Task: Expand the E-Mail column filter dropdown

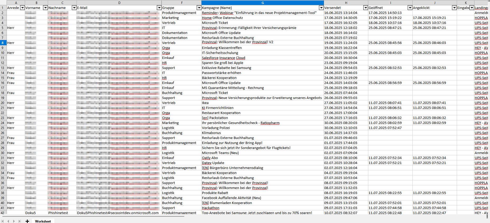Action: 159,8
